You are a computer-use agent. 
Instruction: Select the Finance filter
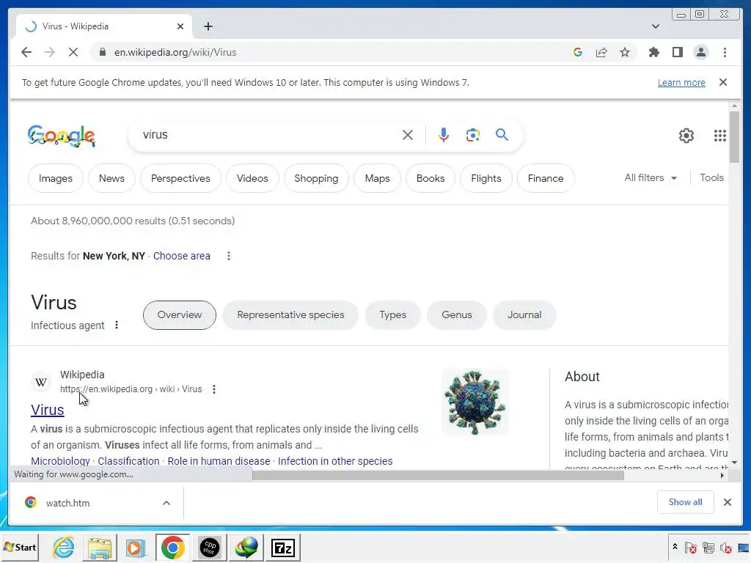pos(546,178)
